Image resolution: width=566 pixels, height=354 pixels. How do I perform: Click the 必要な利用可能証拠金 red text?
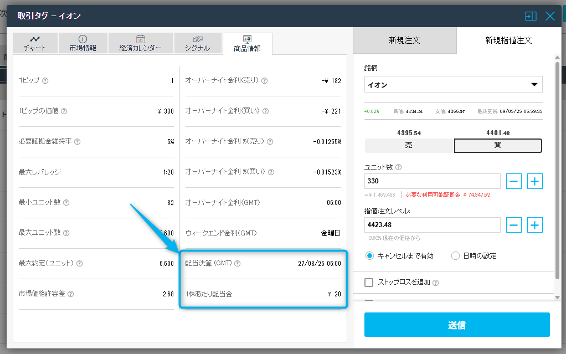(x=447, y=195)
